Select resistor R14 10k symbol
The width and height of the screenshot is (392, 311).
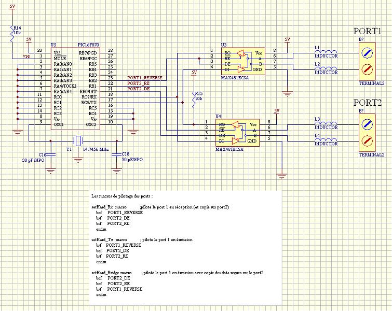tap(12, 33)
